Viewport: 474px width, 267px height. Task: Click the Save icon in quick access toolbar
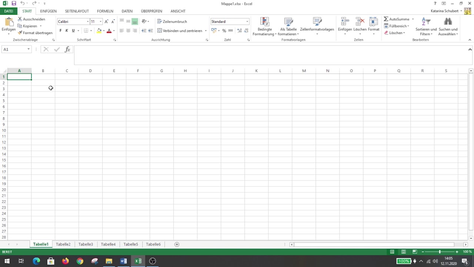[14, 3]
